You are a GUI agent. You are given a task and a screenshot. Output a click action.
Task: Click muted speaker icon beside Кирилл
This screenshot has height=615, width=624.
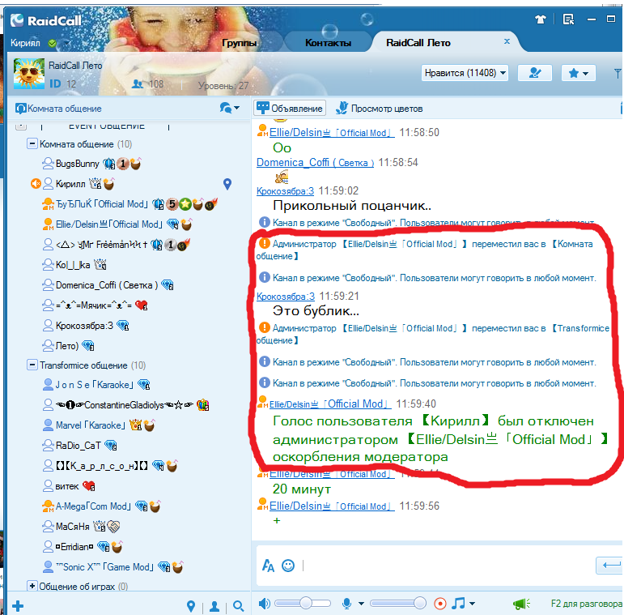36,184
